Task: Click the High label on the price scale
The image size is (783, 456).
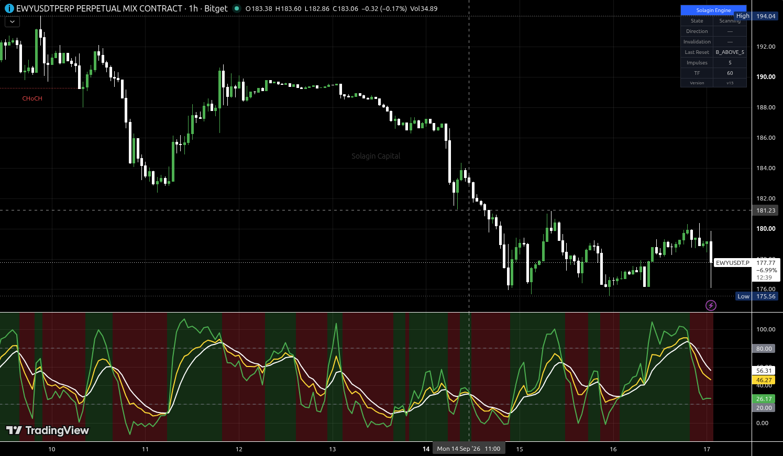Action: click(743, 16)
